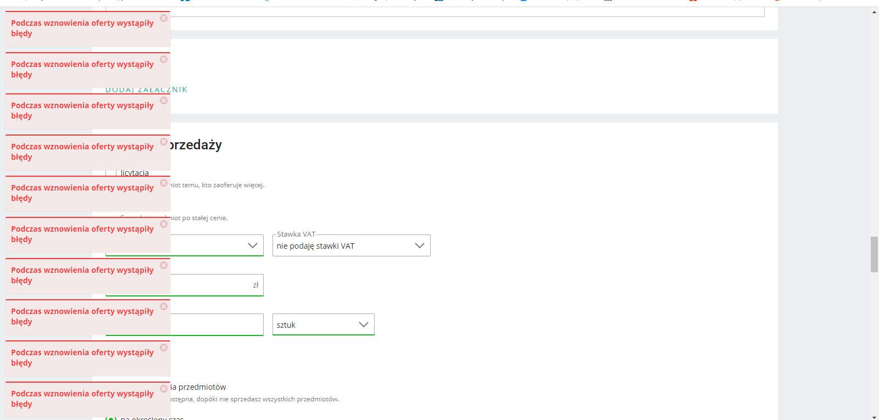
Task: Dismiss the bottommost error notification
Action: pos(164,389)
